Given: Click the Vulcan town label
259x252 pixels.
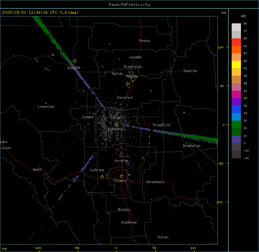Looking at the screenshot, I should click(x=163, y=237).
